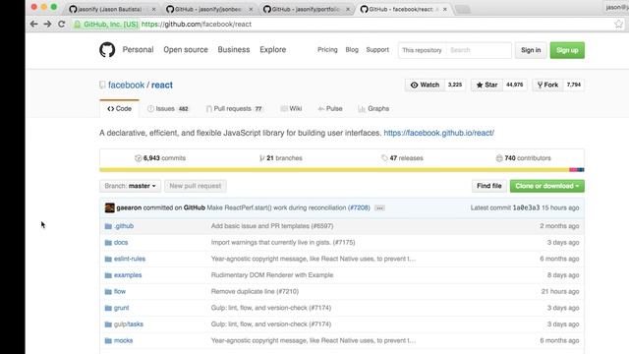Click the gulp/tasks folder icon
The height and width of the screenshot is (354, 629).
click(x=108, y=324)
